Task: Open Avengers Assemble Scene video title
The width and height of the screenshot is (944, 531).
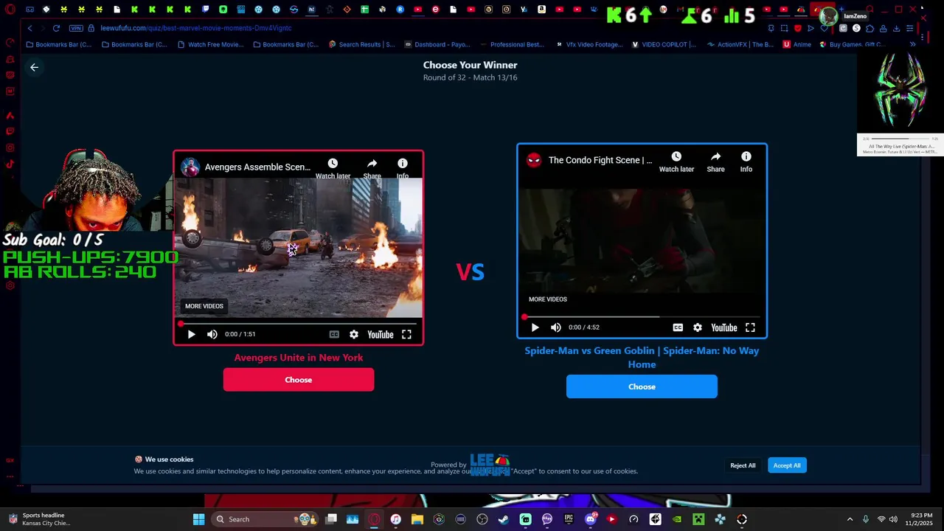Action: tap(257, 167)
